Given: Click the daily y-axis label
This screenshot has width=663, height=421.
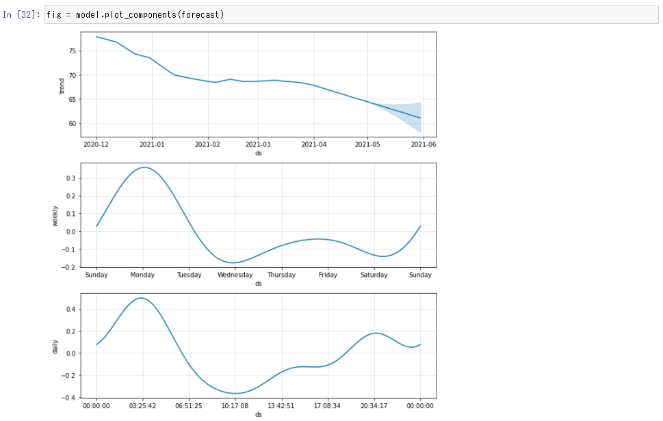Looking at the screenshot, I should [55, 347].
